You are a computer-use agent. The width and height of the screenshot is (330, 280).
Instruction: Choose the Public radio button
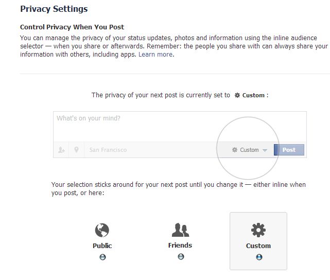(102, 257)
